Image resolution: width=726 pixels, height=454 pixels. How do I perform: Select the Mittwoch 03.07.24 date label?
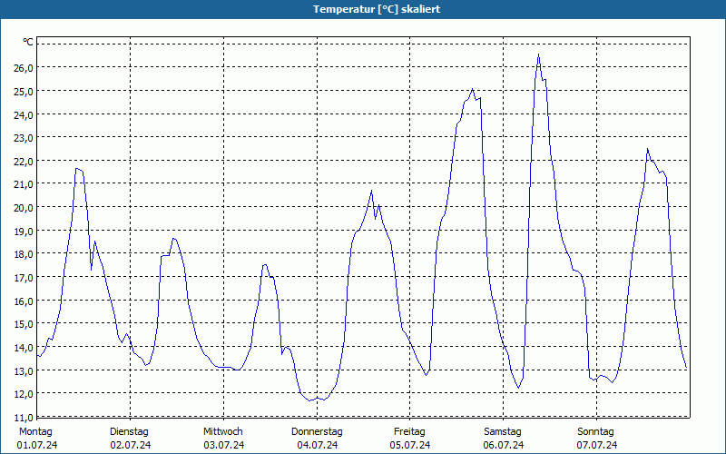pyautogui.click(x=223, y=439)
